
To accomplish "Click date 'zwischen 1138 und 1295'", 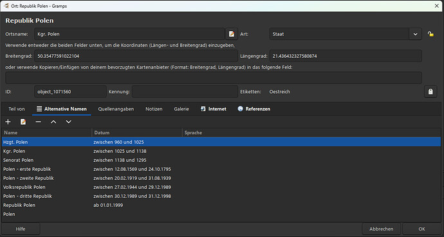I will point(120,160).
